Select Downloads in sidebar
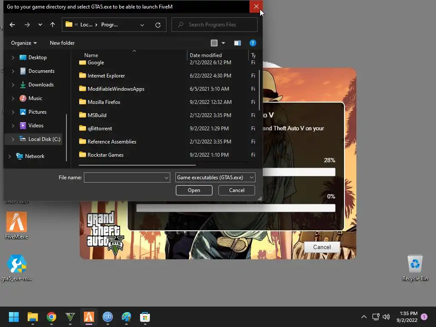The image size is (436, 327). coord(37,85)
